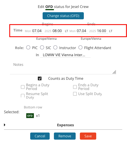Tick the Ends a Duty Period box
Screen dimensions: 127x147
[x=75, y=87]
